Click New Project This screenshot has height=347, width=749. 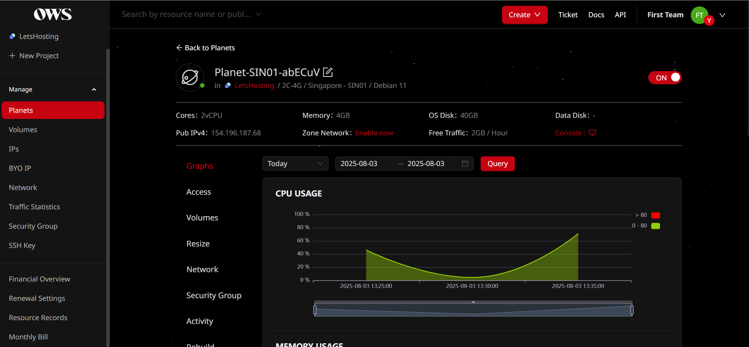click(x=39, y=56)
